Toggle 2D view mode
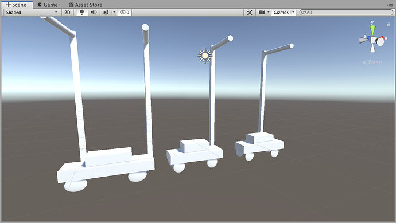This screenshot has height=223, width=396. pos(67,13)
